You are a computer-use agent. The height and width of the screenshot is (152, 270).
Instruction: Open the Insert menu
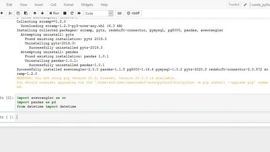[x=39, y=5]
